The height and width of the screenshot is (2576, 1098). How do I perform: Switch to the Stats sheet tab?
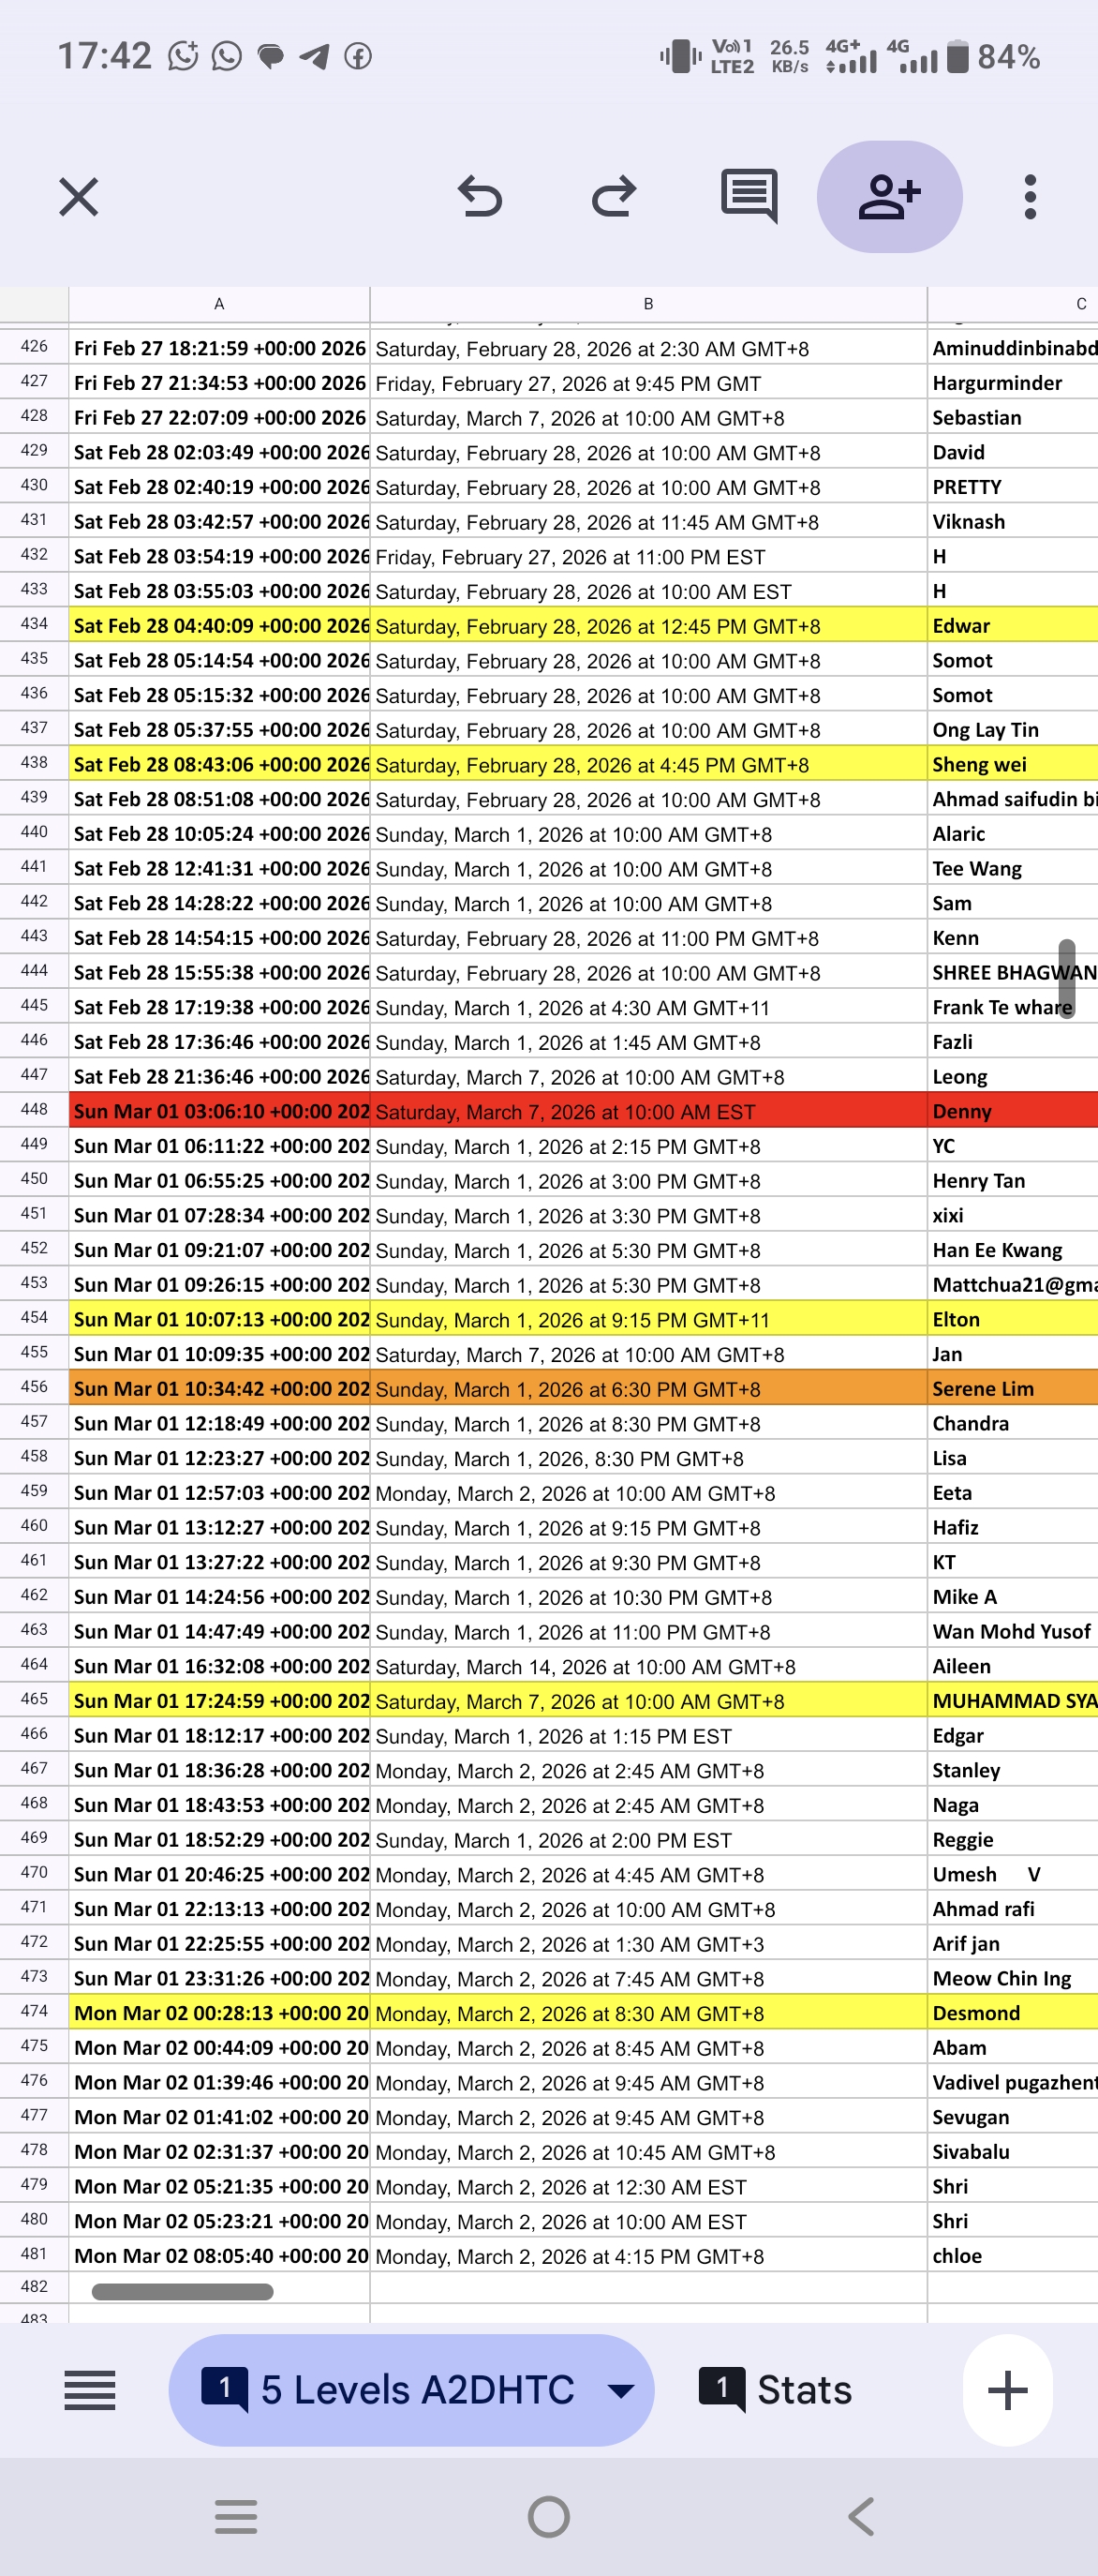(x=777, y=2390)
